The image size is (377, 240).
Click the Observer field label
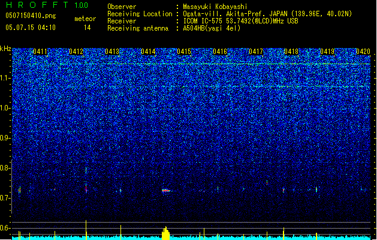coord(122,7)
